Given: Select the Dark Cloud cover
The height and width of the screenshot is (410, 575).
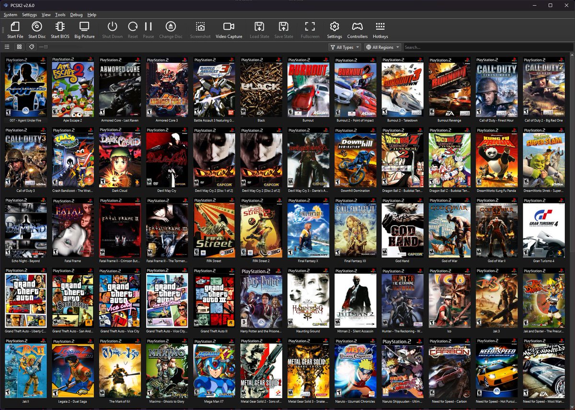Looking at the screenshot, I should coord(120,157).
